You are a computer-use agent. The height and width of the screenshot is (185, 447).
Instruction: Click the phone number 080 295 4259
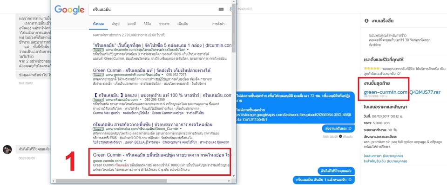click(x=154, y=100)
